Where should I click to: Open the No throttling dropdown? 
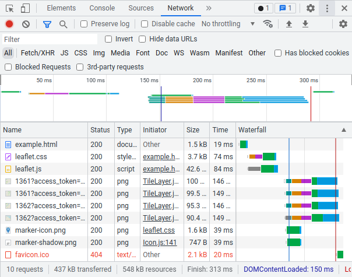click(x=228, y=23)
